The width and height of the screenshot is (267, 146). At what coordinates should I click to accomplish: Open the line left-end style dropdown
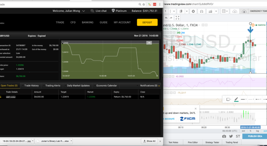[258, 99]
